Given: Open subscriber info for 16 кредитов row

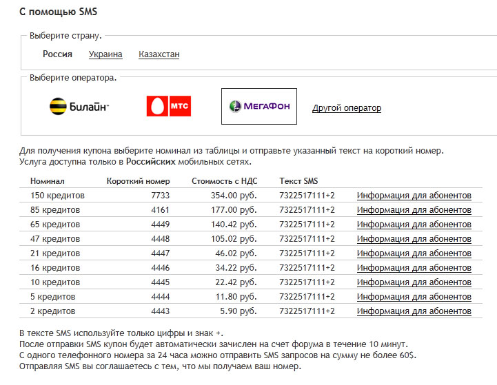Looking at the screenshot, I should pos(414,268).
